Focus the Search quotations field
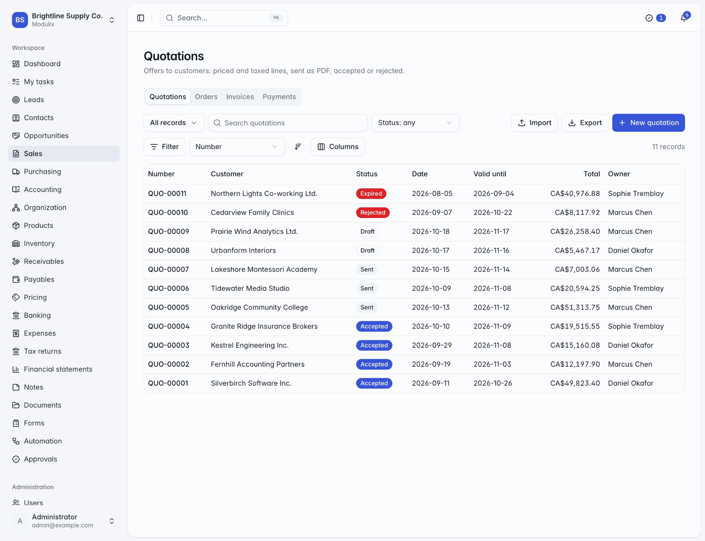 (288, 123)
